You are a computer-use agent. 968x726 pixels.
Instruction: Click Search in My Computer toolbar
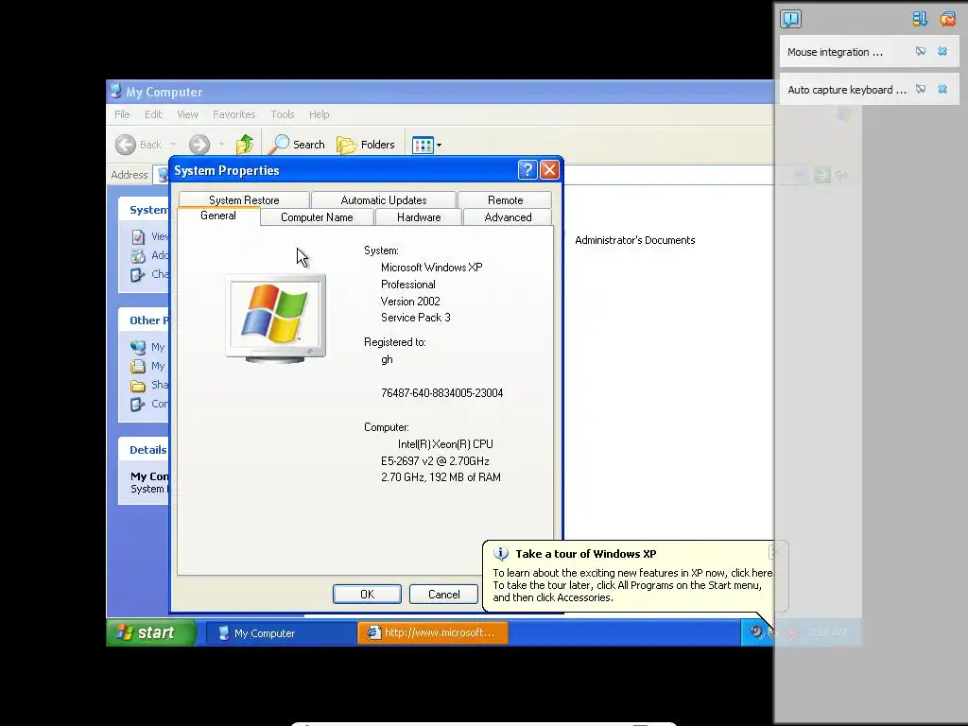[298, 145]
